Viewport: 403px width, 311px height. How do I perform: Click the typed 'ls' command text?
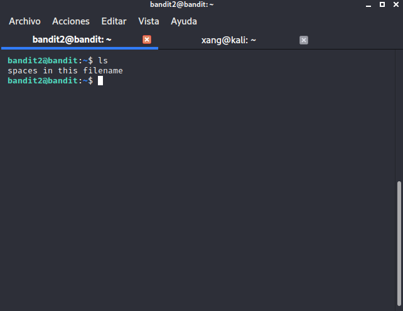pyautogui.click(x=103, y=61)
